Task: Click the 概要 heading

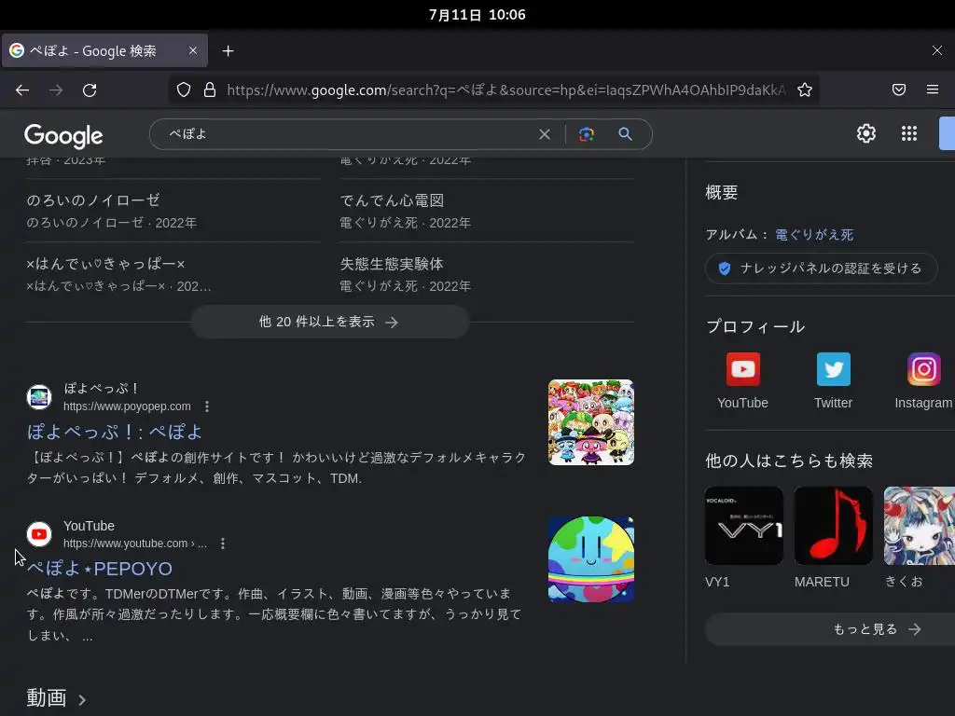Action: [721, 192]
